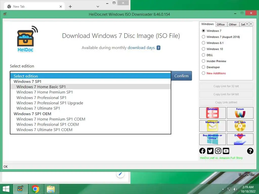
Task: Click Copy Link for 32 bit
Action: [226, 86]
